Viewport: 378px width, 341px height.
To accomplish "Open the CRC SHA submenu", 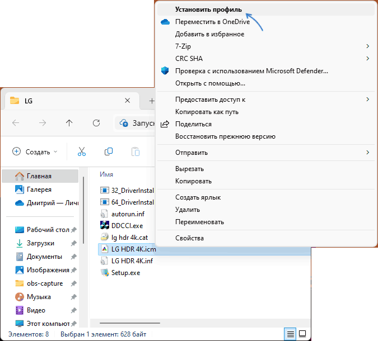I will 266,59.
